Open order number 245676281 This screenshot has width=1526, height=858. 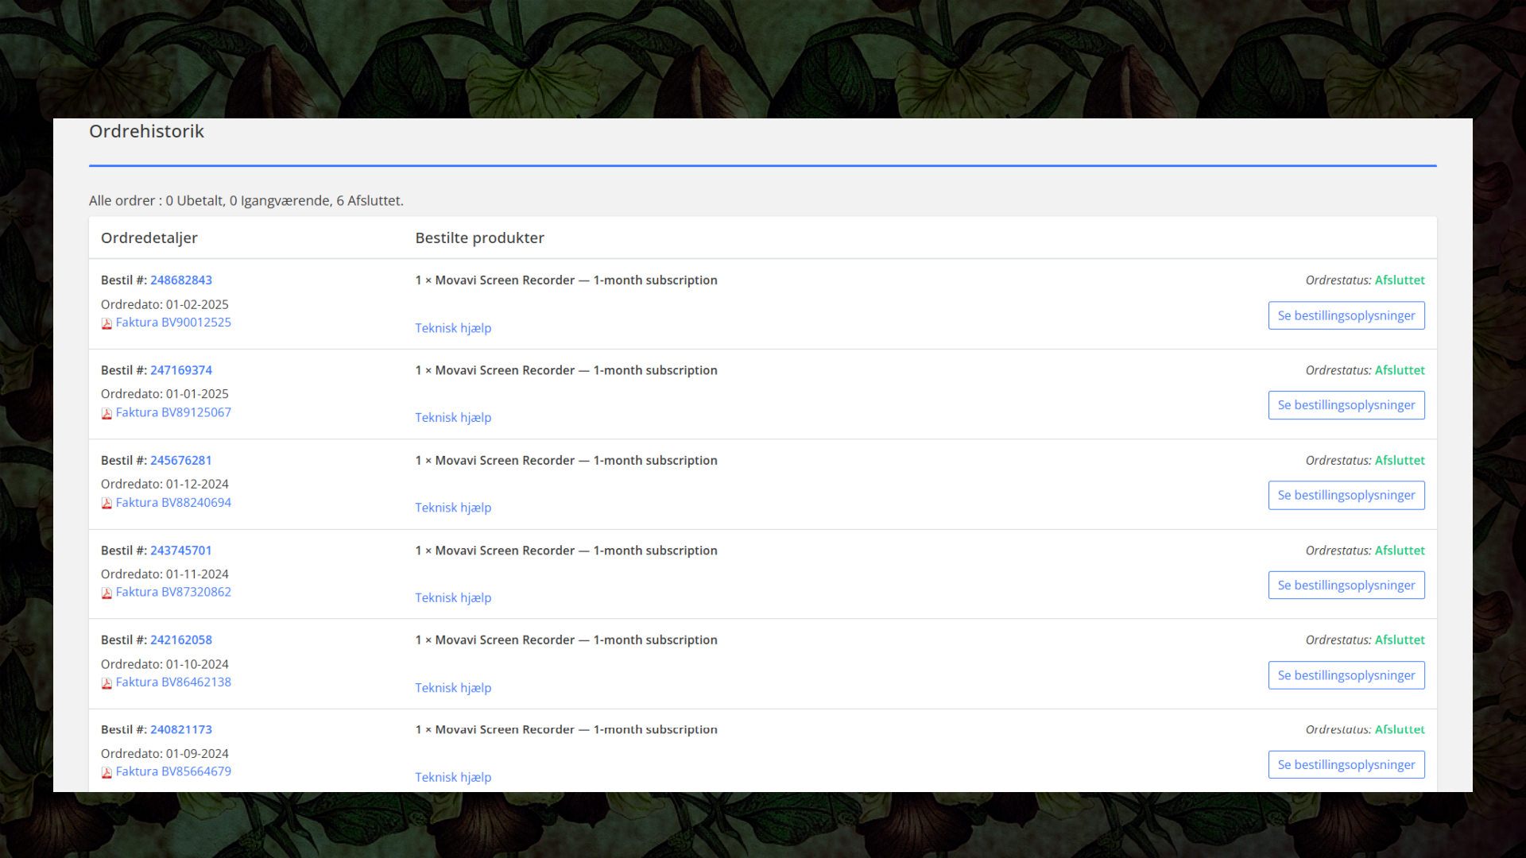(x=181, y=461)
